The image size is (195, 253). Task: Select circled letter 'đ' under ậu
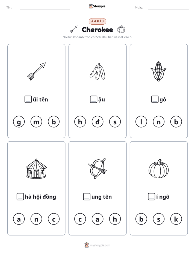coord(97,122)
